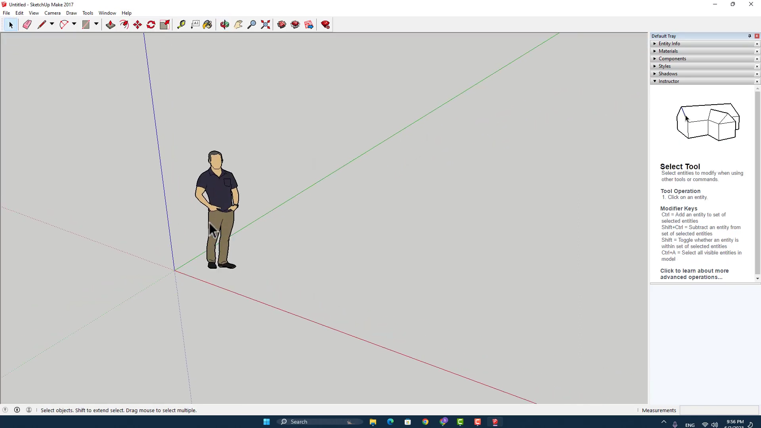
Task: Expand the Materials tray panel
Action: 668,51
